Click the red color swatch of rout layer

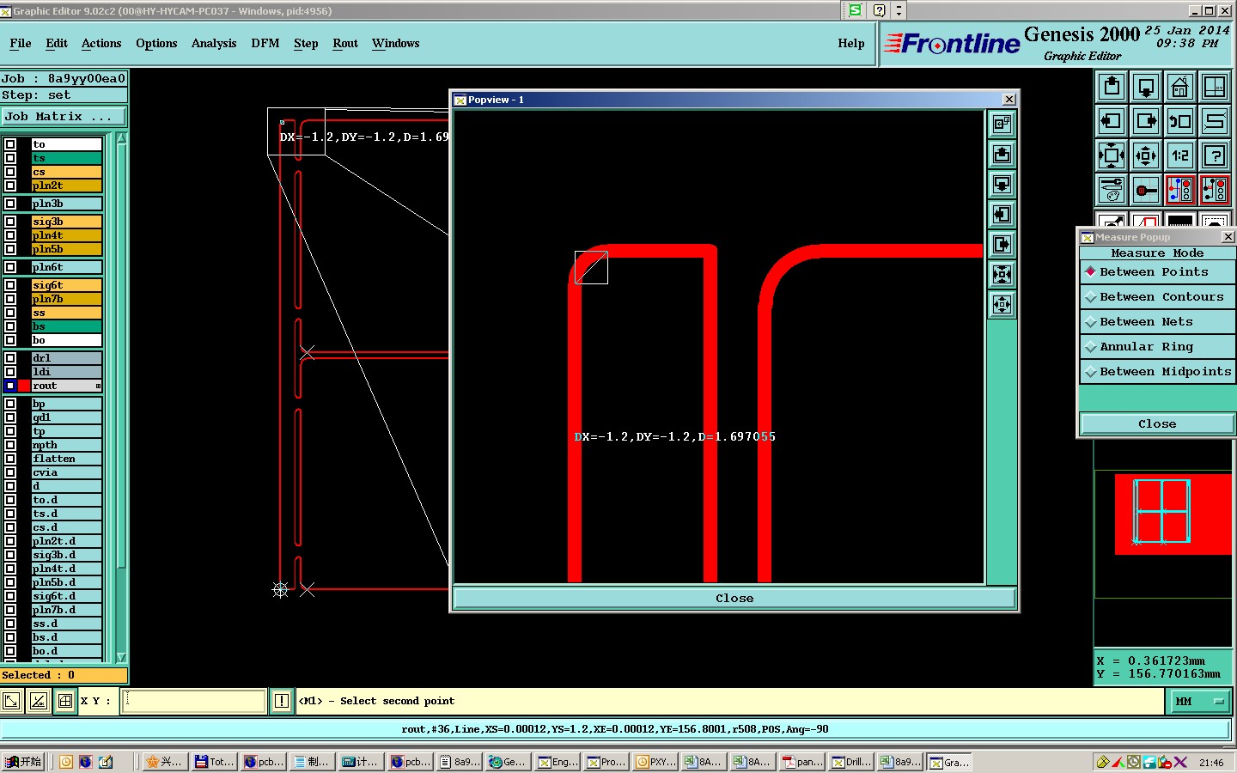(24, 386)
